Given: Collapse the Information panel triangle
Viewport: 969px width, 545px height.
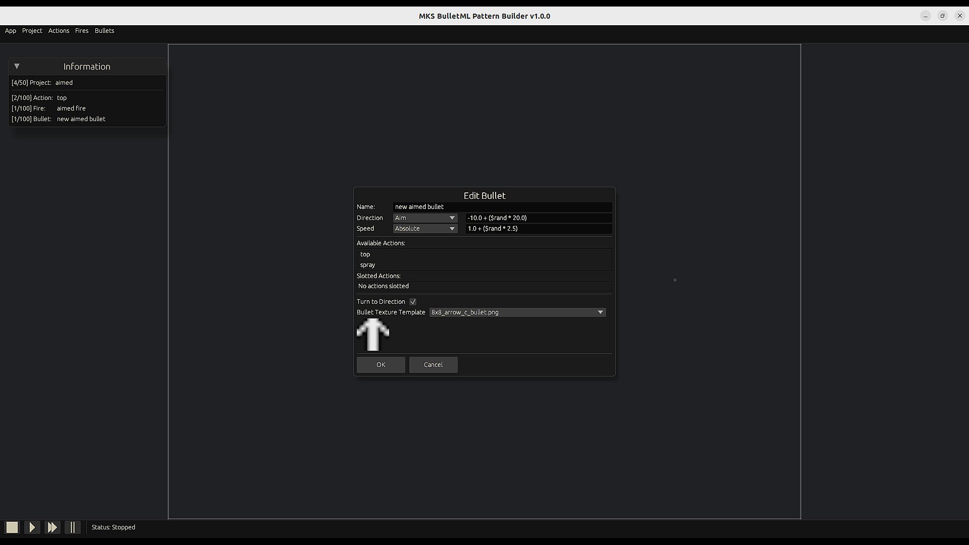Looking at the screenshot, I should pyautogui.click(x=17, y=66).
